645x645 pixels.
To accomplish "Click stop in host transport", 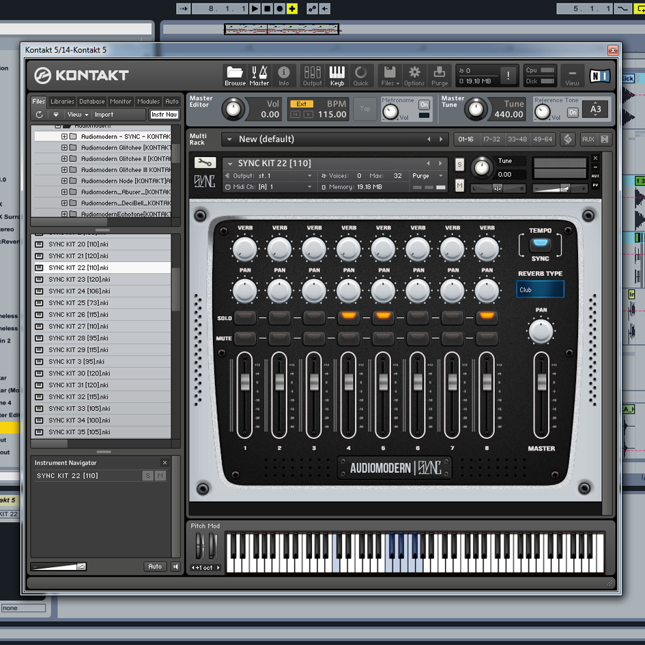I will 268,9.
